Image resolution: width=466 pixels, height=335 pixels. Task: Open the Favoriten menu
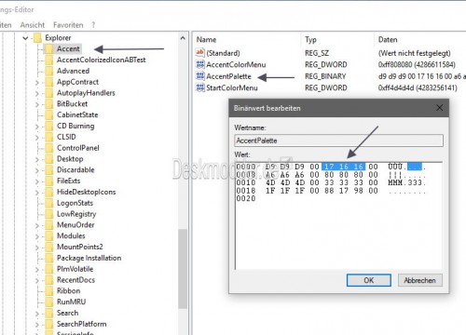click(x=68, y=25)
